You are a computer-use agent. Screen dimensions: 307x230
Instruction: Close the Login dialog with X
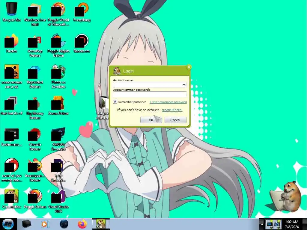(x=189, y=67)
